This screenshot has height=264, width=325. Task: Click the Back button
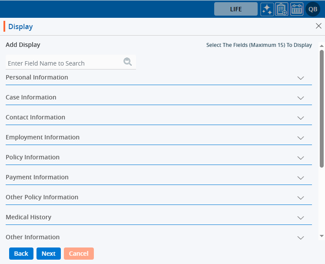pyautogui.click(x=21, y=254)
